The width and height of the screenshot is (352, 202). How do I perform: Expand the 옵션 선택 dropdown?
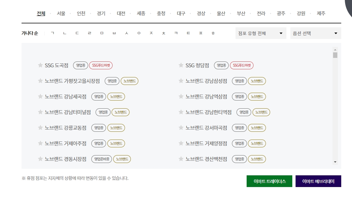[315, 33]
